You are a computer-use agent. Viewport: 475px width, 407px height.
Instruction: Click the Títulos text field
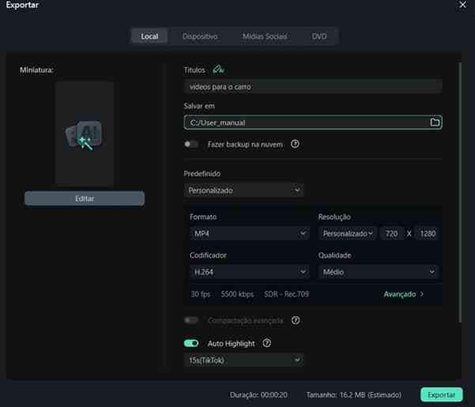[x=312, y=86]
